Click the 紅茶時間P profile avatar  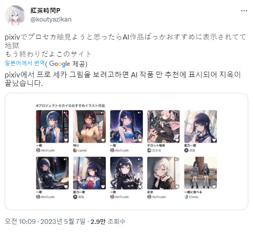click(x=15, y=15)
